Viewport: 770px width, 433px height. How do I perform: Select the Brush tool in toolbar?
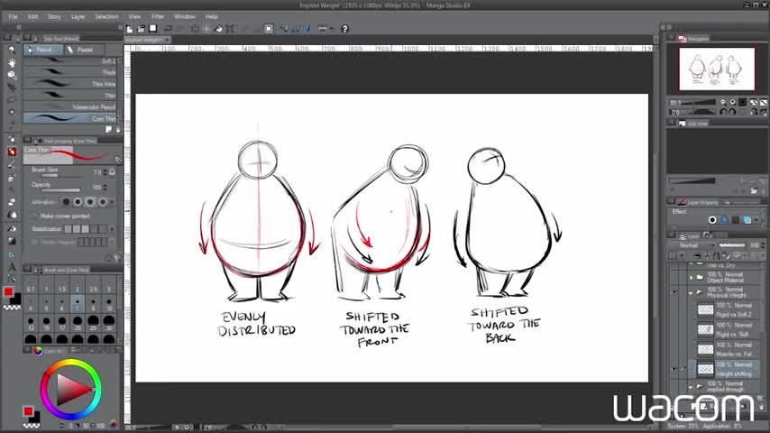coord(12,164)
